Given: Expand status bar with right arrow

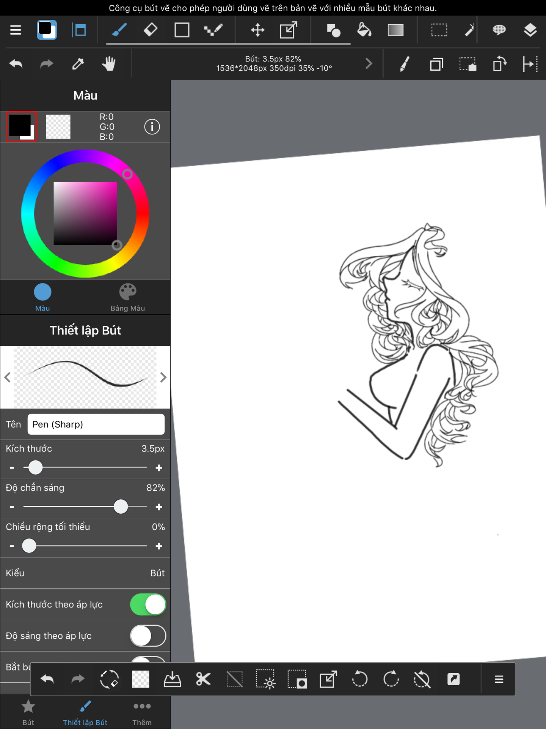Looking at the screenshot, I should coord(369,64).
